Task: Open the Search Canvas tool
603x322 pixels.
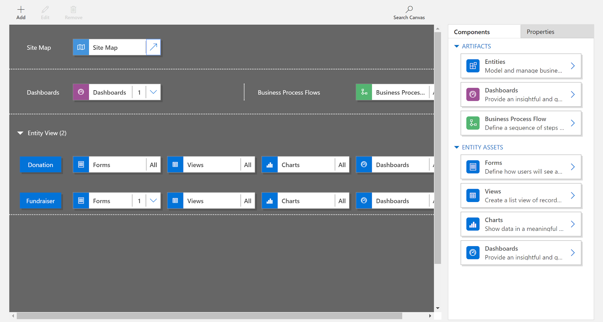Action: coord(409,12)
